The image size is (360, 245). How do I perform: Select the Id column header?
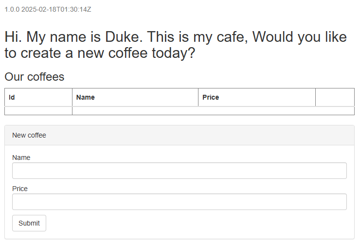pyautogui.click(x=12, y=97)
